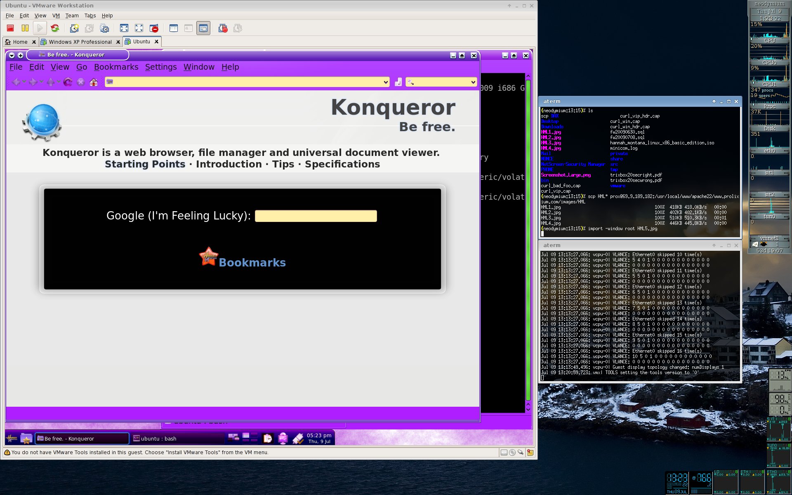Click the green terminal scrollbar in Ubuntu

point(528,239)
